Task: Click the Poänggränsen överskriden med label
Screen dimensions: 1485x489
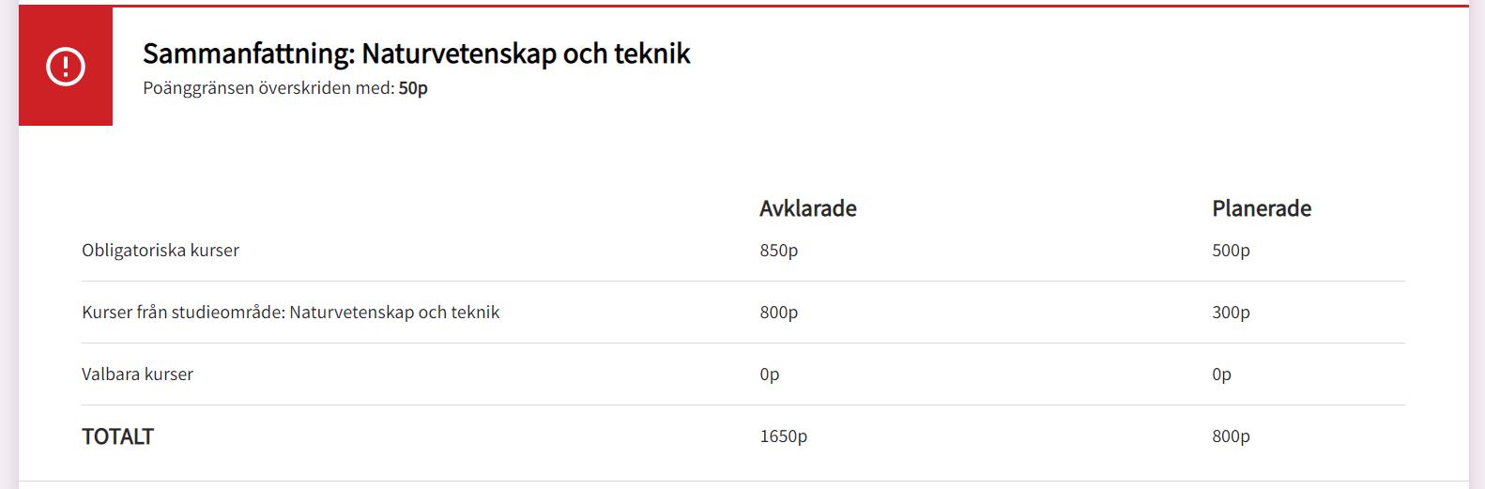Action: [x=269, y=88]
